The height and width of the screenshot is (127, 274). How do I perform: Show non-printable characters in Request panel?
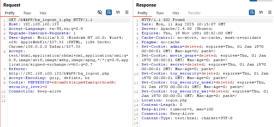(x=118, y=12)
